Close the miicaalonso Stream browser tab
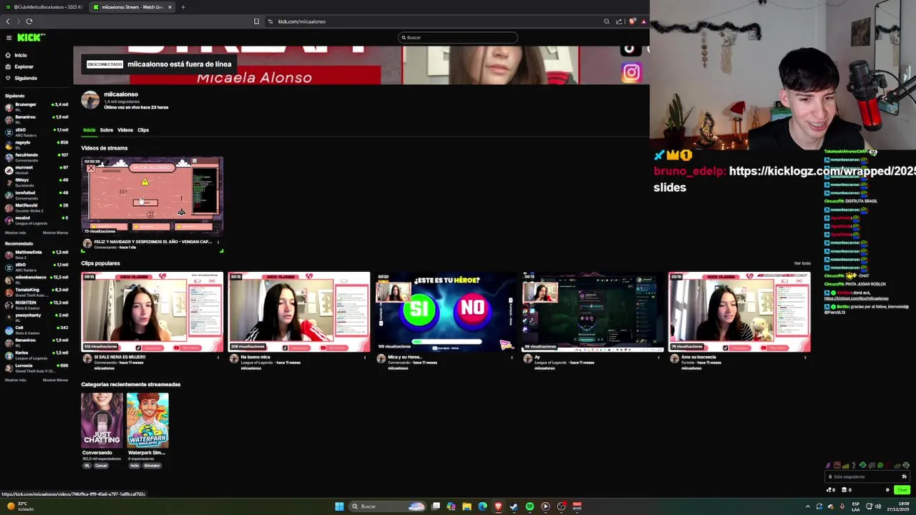Image resolution: width=916 pixels, height=515 pixels. [170, 7]
